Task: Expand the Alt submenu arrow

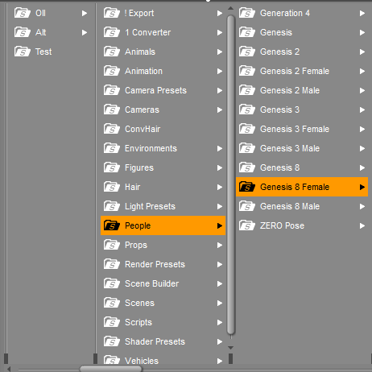Action: pyautogui.click(x=85, y=32)
